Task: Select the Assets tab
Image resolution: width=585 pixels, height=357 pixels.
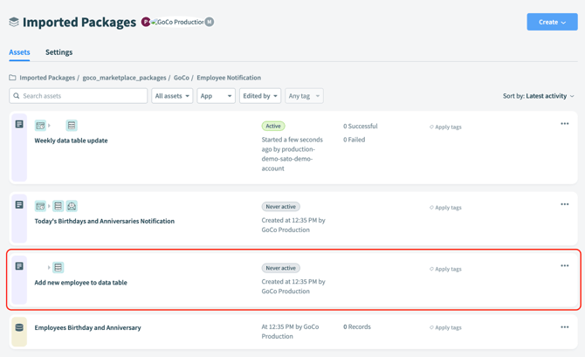Action: [19, 52]
